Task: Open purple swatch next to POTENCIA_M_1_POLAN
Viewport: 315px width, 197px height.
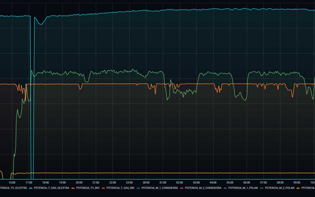Action: pyautogui.click(x=225, y=188)
